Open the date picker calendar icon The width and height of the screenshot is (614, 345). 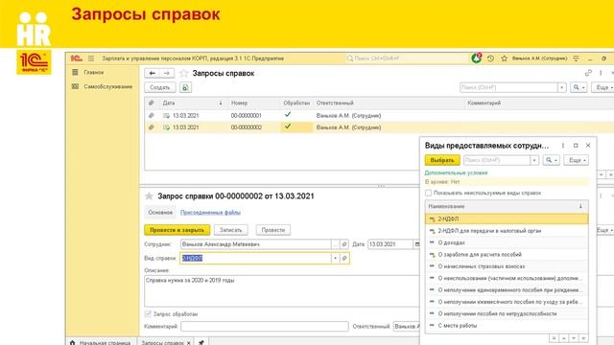416,244
